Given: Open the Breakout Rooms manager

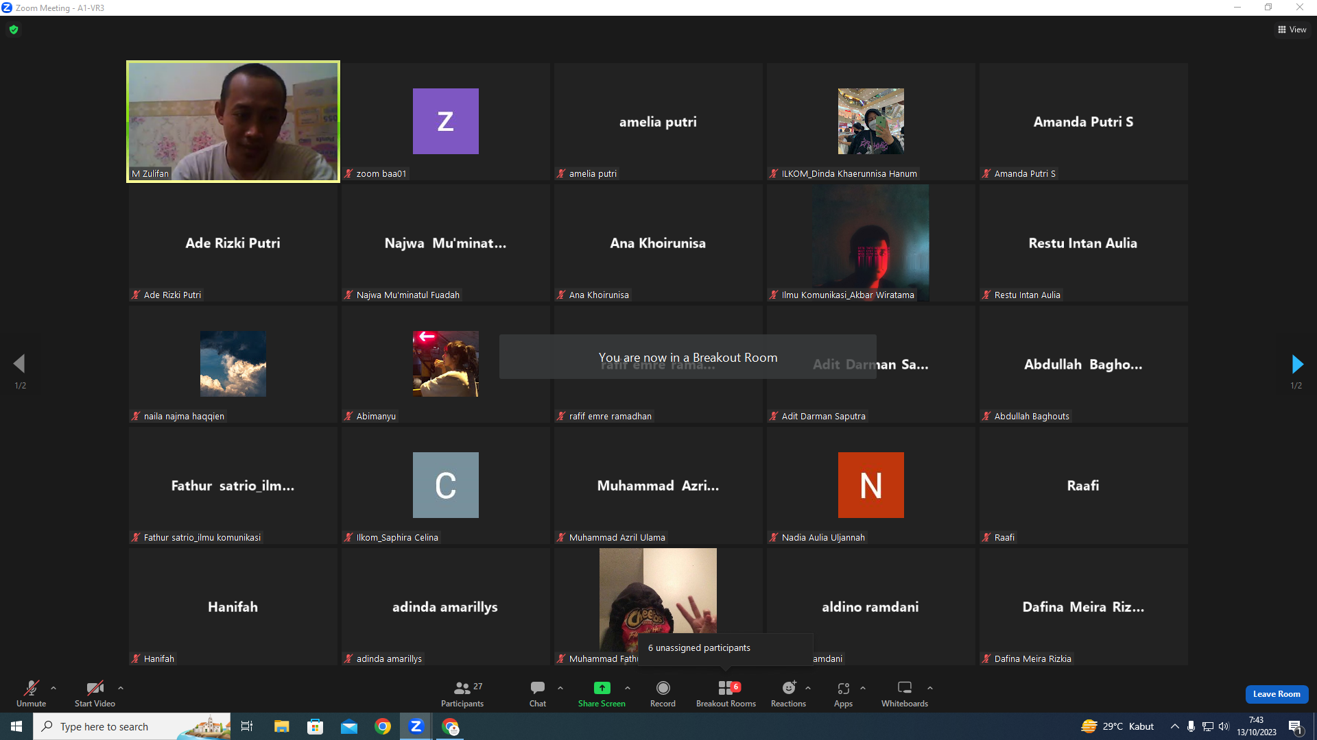Looking at the screenshot, I should click(x=726, y=693).
